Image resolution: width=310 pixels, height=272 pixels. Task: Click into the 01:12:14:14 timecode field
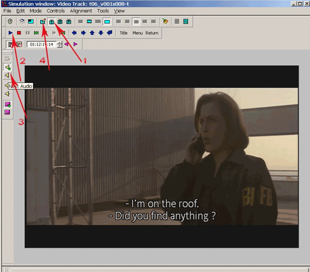pyautogui.click(x=41, y=44)
